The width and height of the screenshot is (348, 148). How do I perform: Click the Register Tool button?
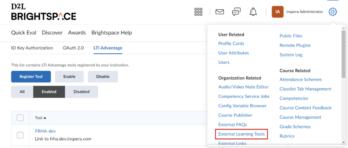tap(31, 77)
